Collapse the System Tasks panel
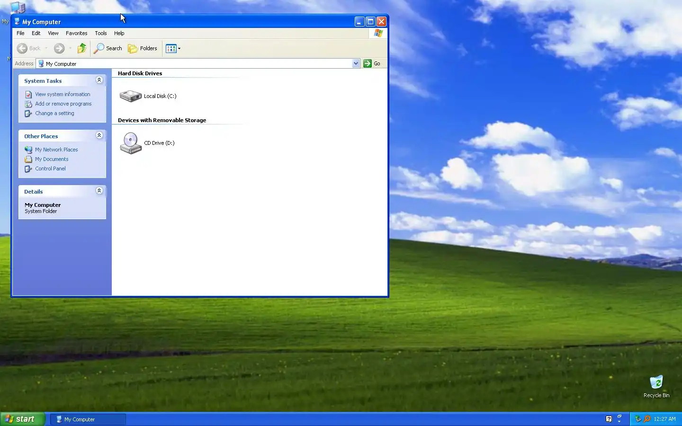682x426 pixels. click(x=99, y=80)
